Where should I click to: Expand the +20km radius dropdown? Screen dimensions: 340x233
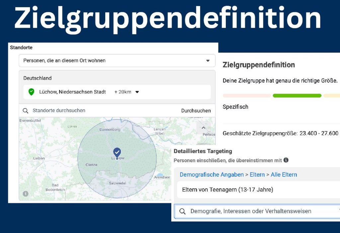click(137, 92)
